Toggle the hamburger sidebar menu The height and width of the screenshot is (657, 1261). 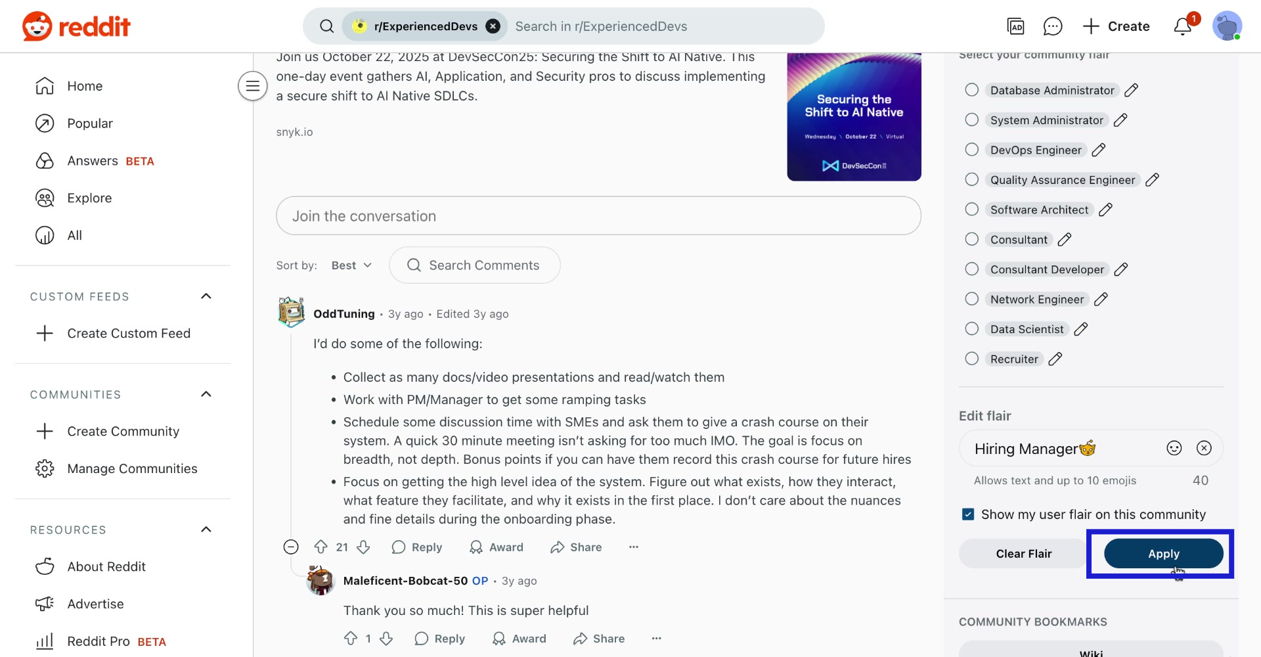[252, 85]
